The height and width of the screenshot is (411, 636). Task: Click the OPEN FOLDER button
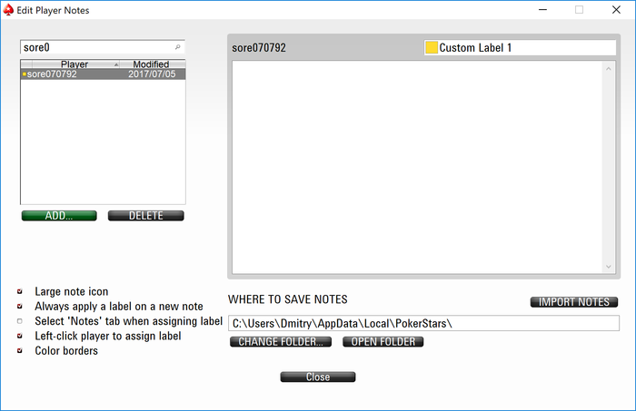383,342
